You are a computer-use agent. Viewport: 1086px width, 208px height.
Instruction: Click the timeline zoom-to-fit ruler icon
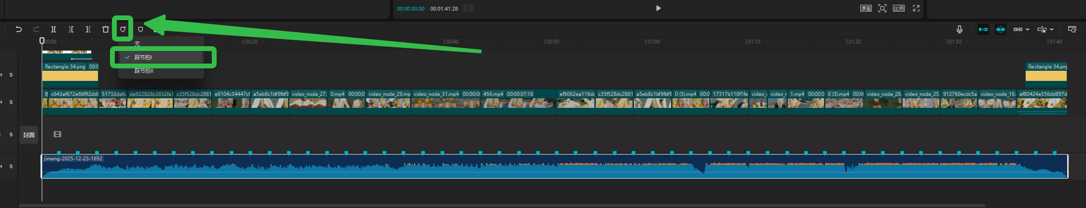tap(1072, 29)
